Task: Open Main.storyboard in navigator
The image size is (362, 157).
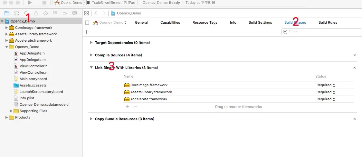Action: pyautogui.click(x=33, y=79)
